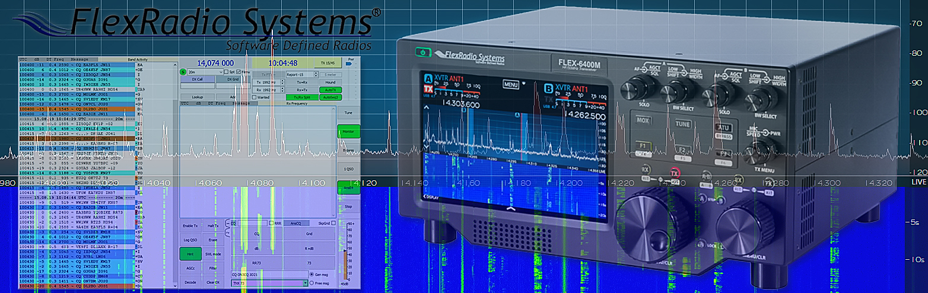The image size is (928, 293).
Task: Click the 14,074 000 frequency display
Action: (215, 63)
